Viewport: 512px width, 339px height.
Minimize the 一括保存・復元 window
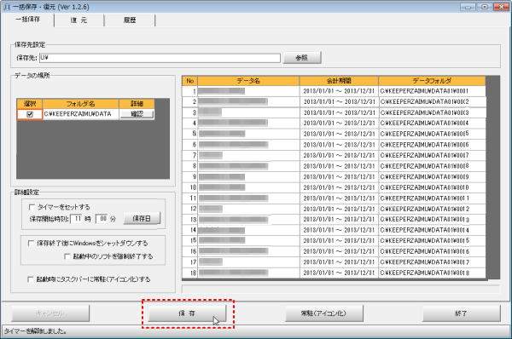[x=468, y=7]
